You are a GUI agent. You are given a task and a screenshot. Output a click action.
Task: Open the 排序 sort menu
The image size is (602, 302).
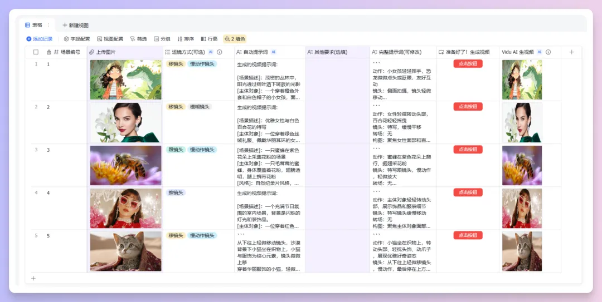point(186,39)
